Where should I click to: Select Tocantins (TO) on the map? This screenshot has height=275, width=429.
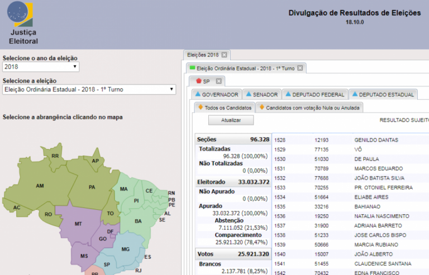110,213
